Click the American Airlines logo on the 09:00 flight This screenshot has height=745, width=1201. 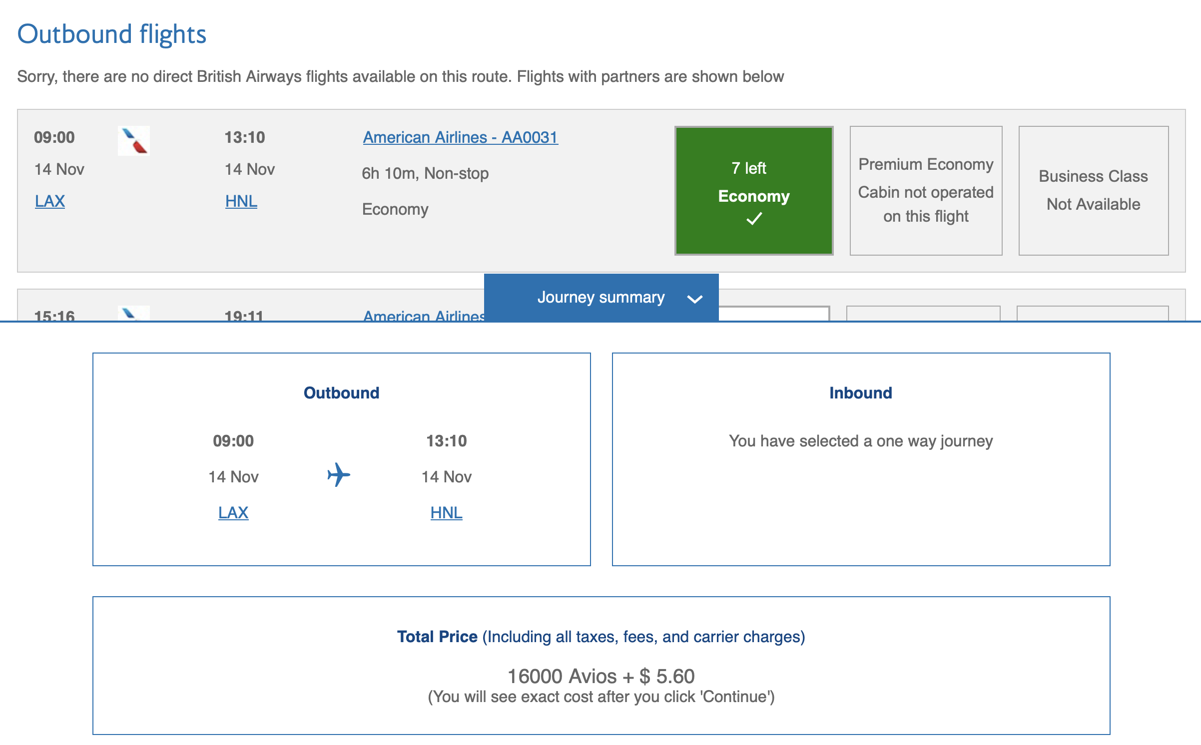(x=133, y=140)
